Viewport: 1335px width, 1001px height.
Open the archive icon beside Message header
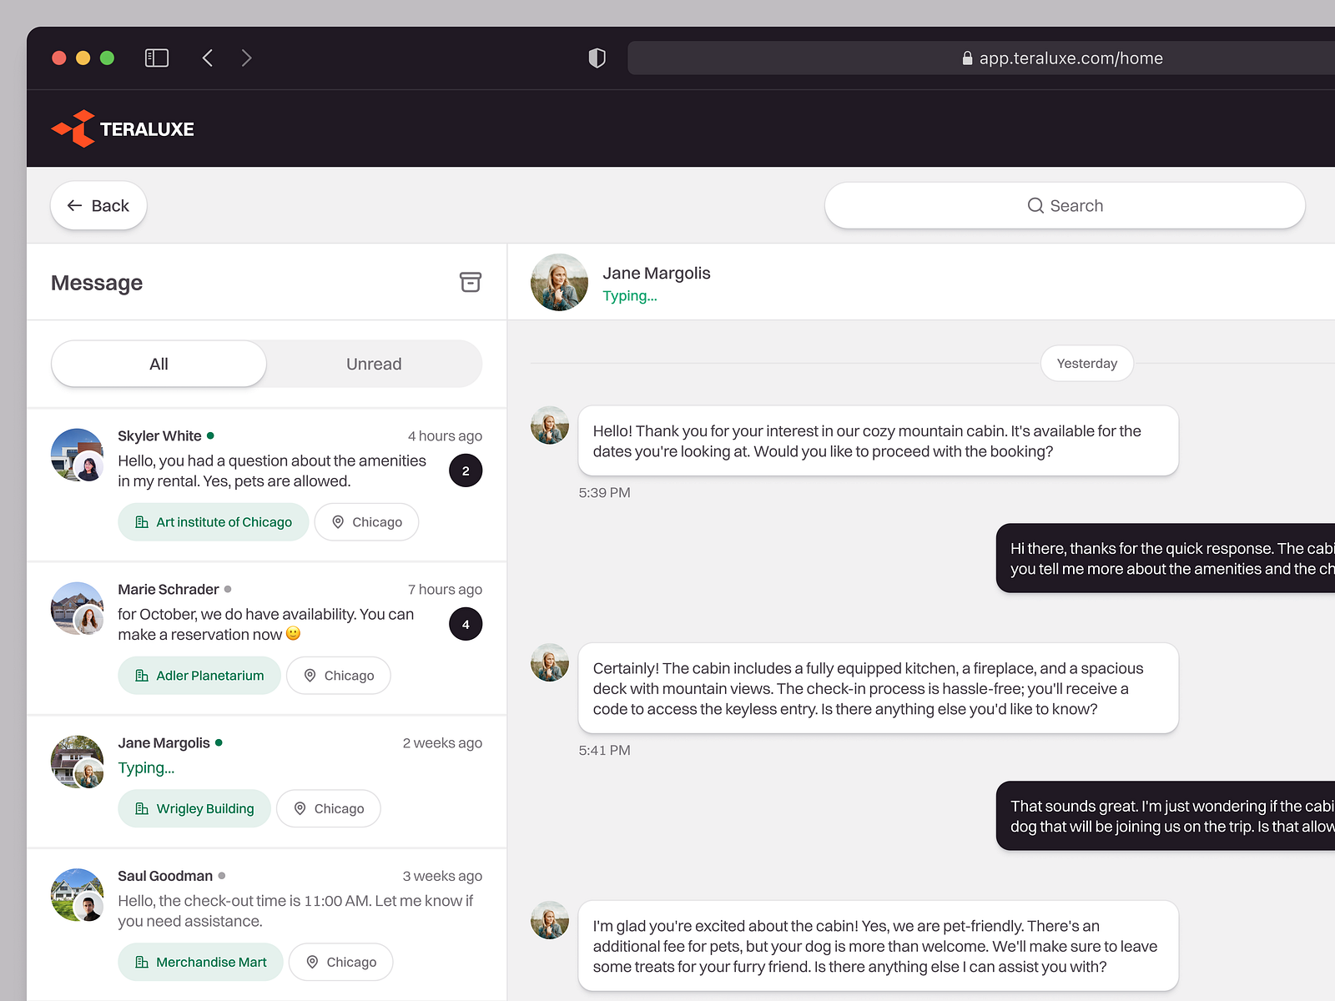point(471,282)
